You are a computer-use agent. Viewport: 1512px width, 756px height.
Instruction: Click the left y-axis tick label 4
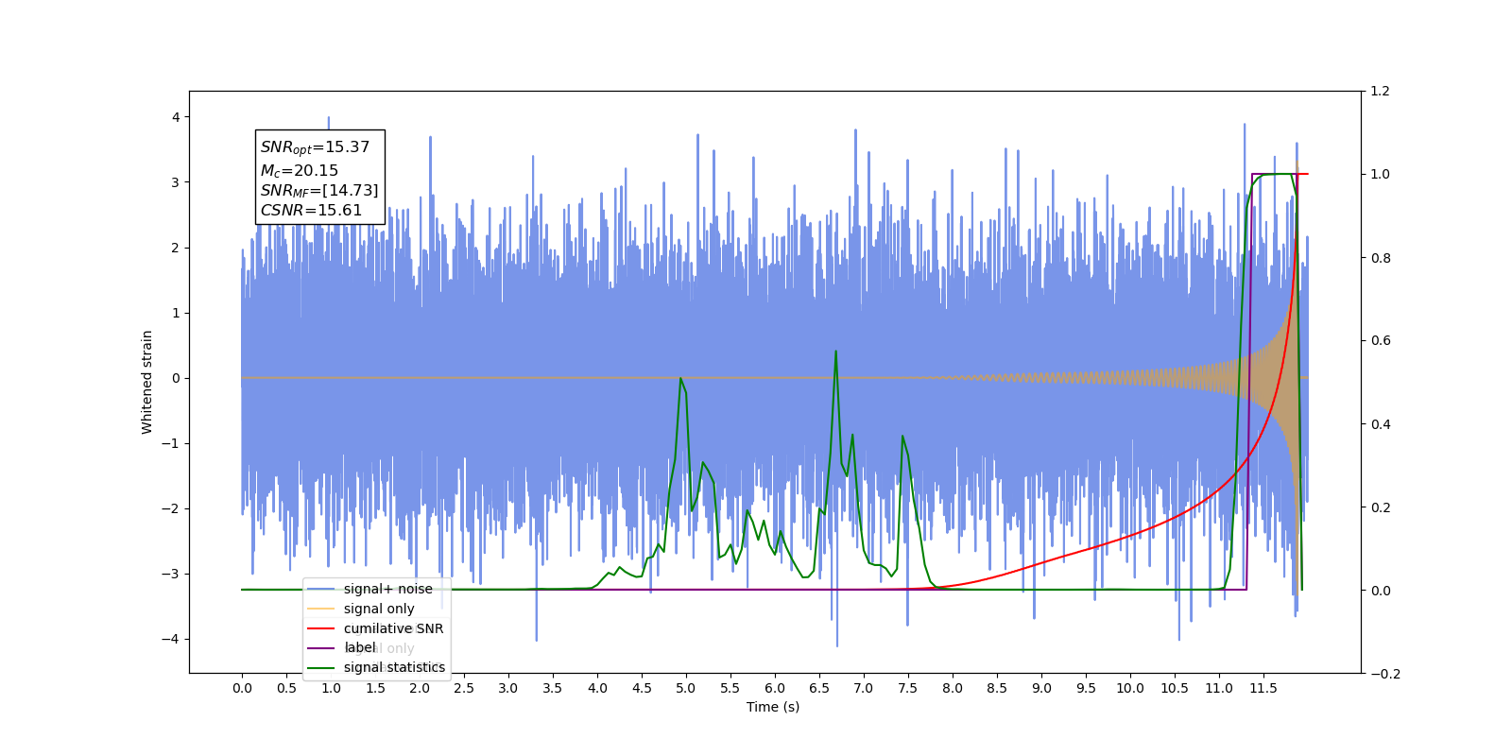coord(176,117)
